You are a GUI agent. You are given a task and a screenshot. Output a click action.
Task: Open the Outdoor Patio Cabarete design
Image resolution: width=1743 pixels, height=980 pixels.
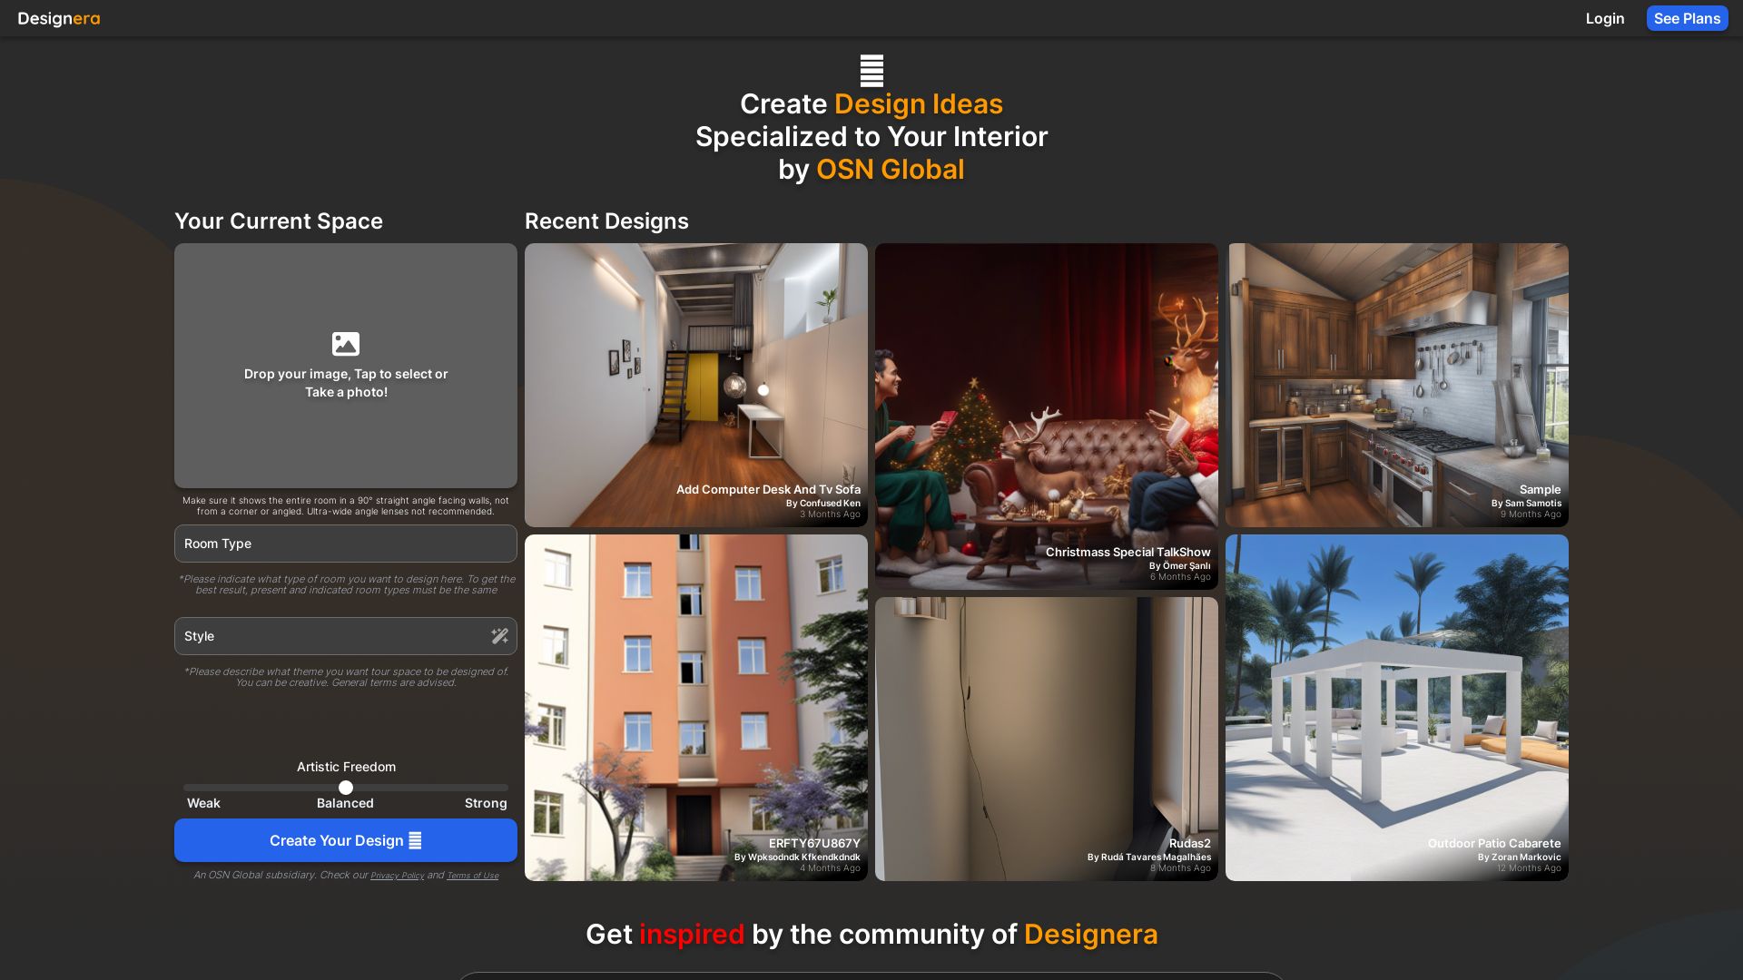1396,707
